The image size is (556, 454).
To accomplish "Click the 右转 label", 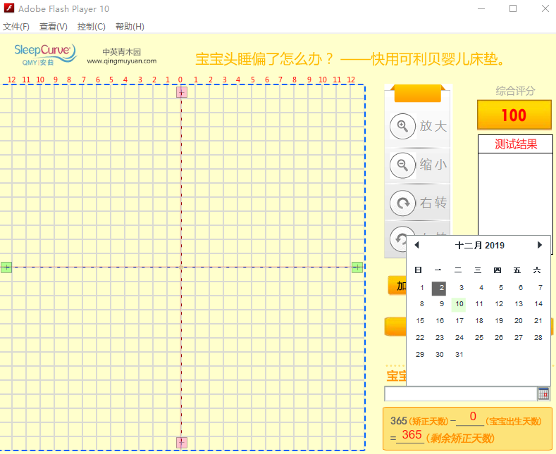I will point(433,203).
